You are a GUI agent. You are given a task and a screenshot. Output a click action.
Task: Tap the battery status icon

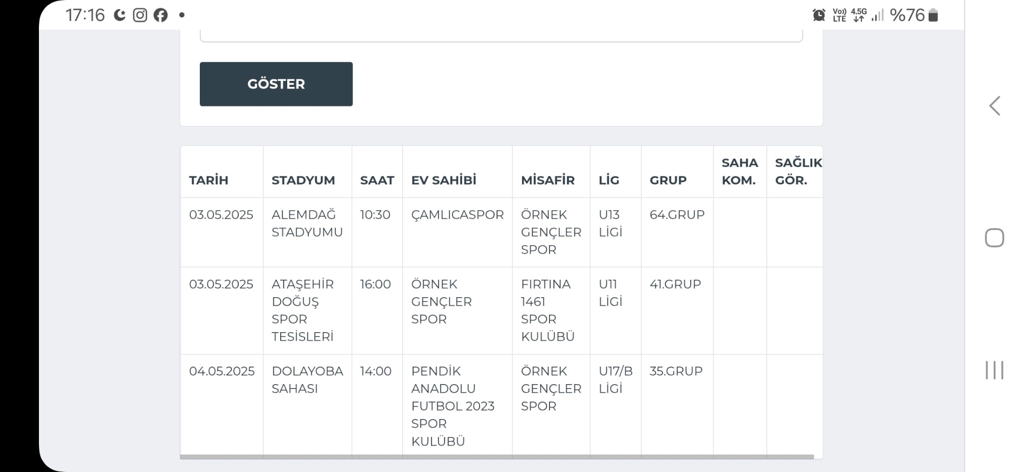point(933,15)
